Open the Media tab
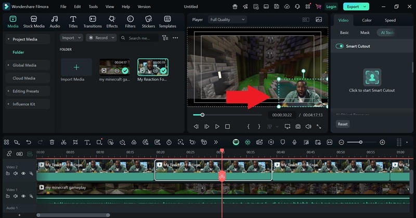416x218 pixels. tap(12, 22)
